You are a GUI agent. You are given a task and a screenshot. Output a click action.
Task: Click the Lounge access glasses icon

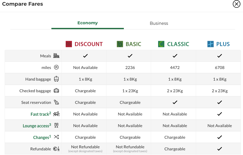tap(56, 126)
